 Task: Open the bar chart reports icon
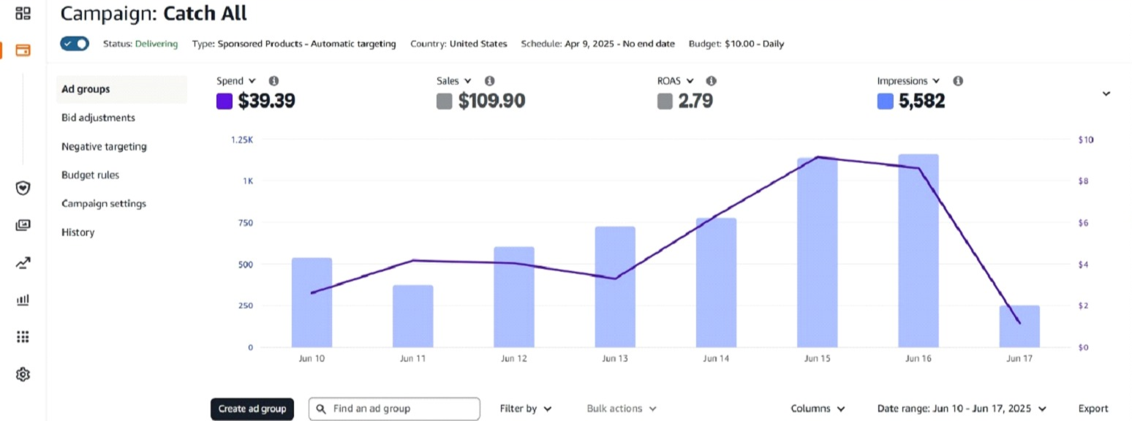click(x=23, y=300)
